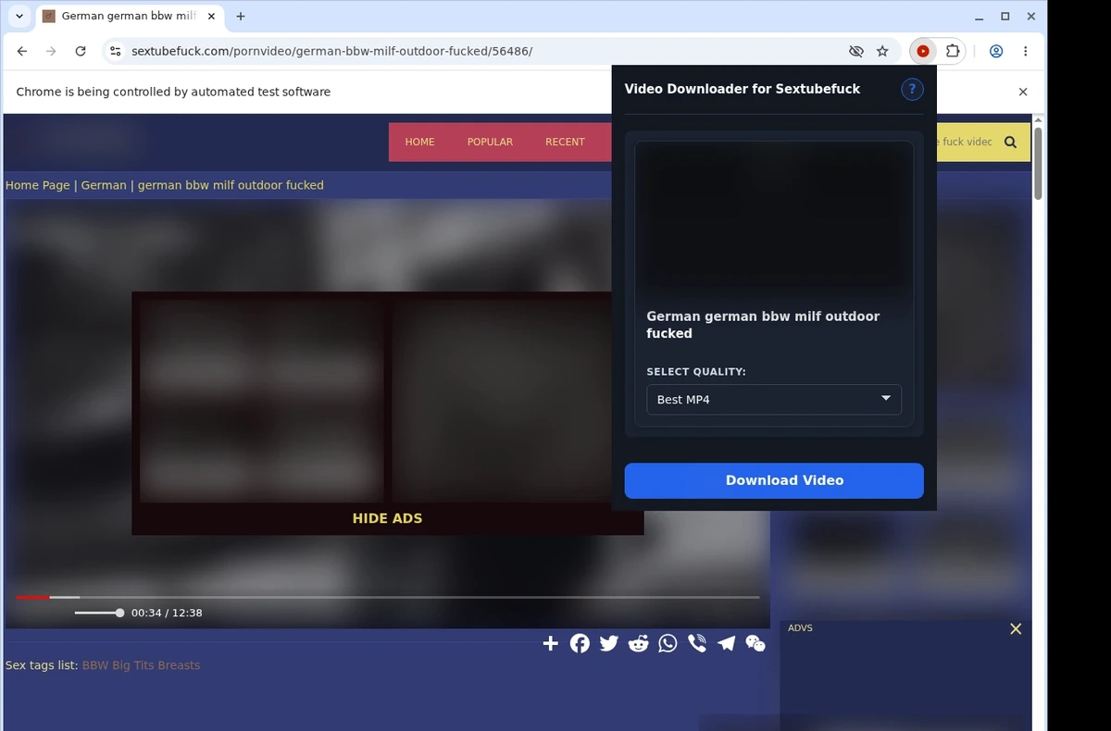Follow the Home Page breadcrumb link

tap(38, 185)
